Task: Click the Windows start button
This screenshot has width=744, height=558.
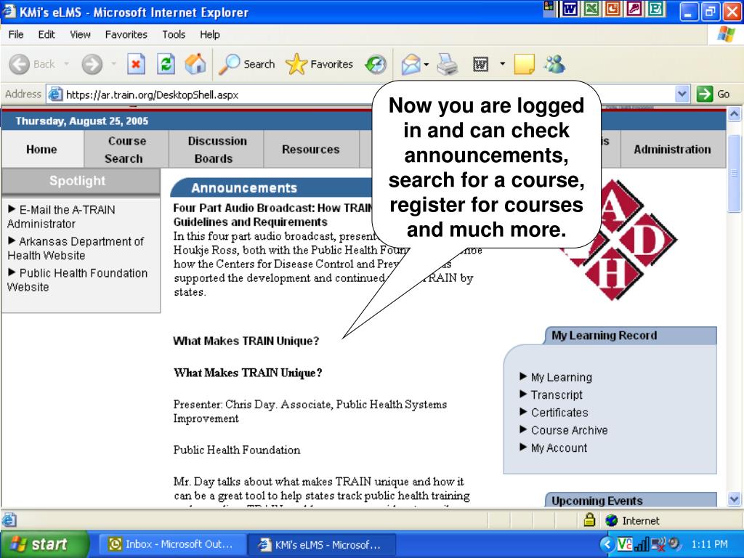Action: (x=44, y=543)
